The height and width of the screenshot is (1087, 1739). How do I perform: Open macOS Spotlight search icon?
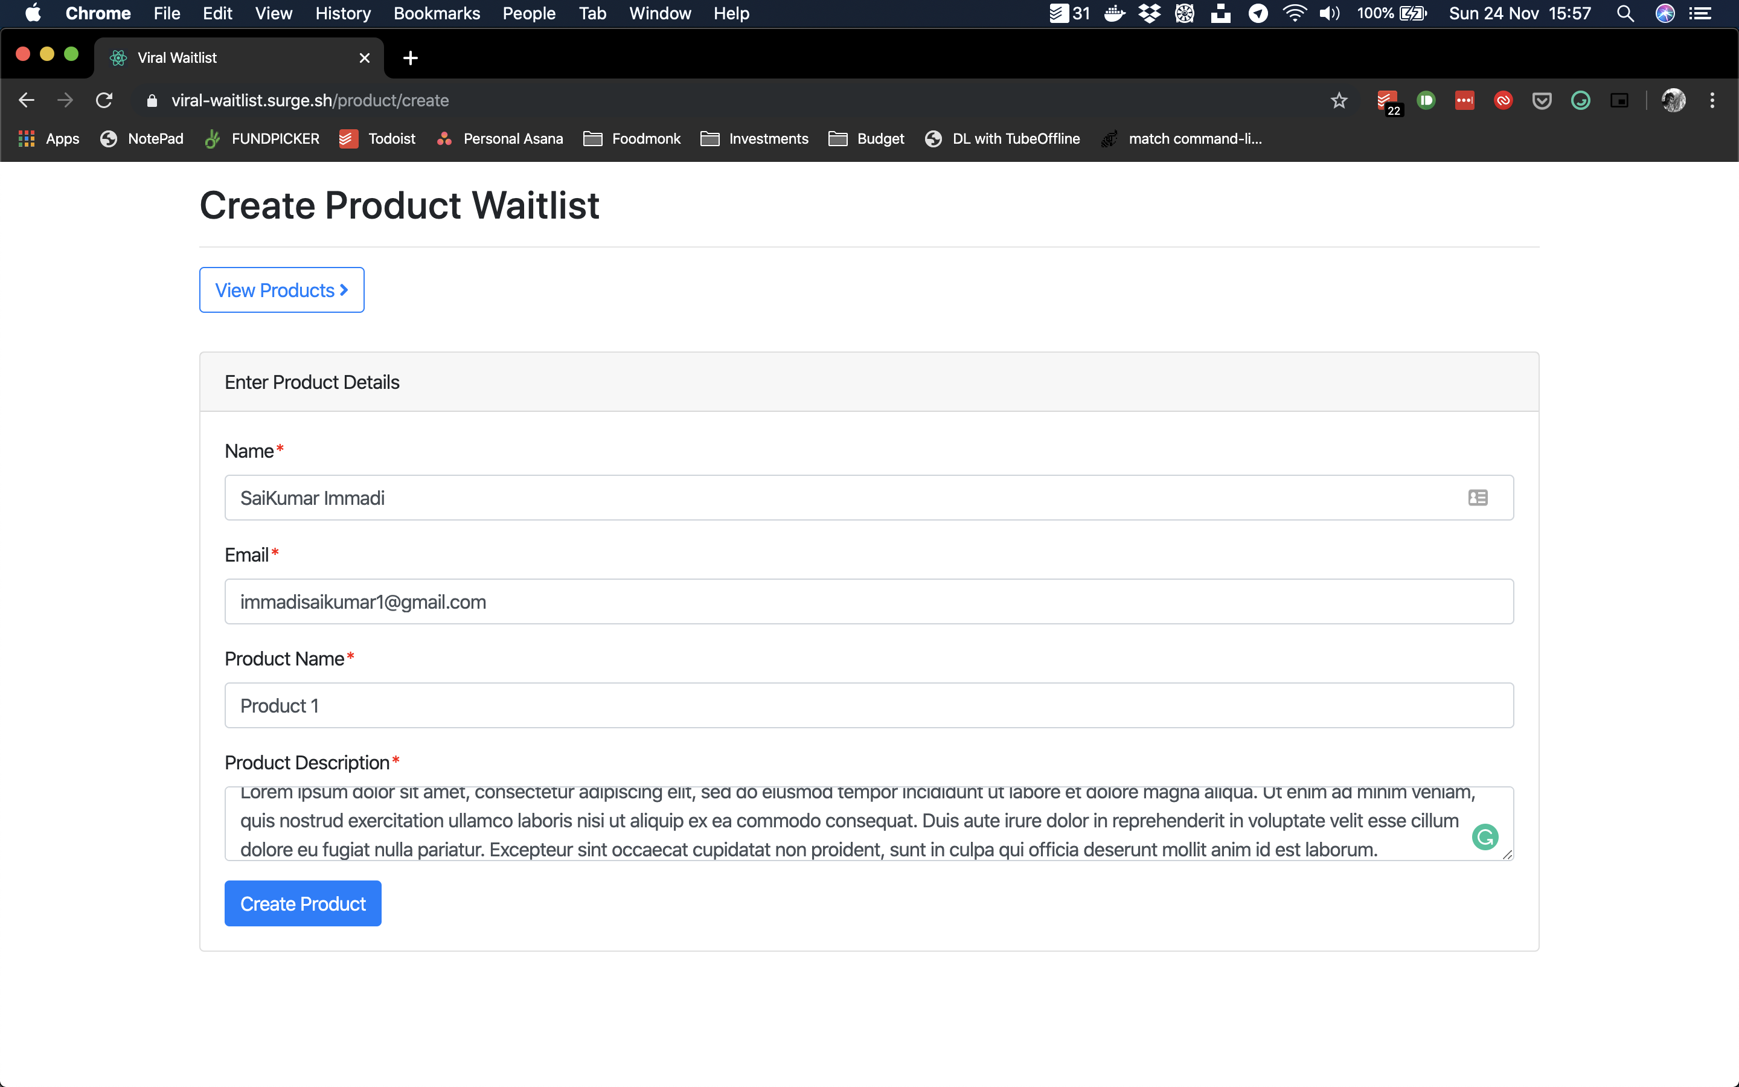pos(1625,14)
